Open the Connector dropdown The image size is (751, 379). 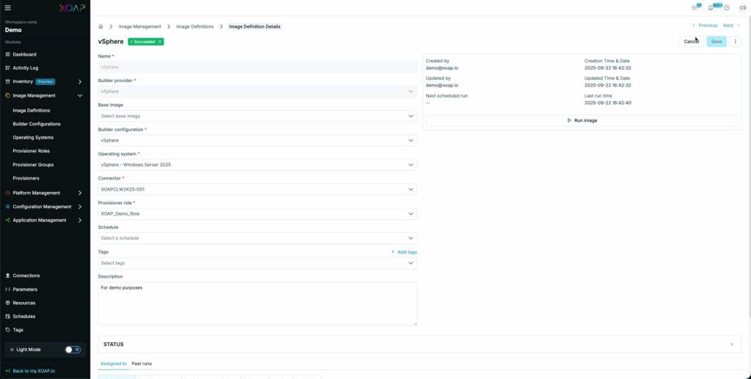tap(257, 189)
